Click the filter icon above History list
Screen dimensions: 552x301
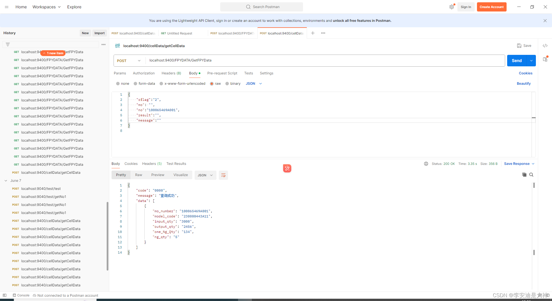pos(7,44)
